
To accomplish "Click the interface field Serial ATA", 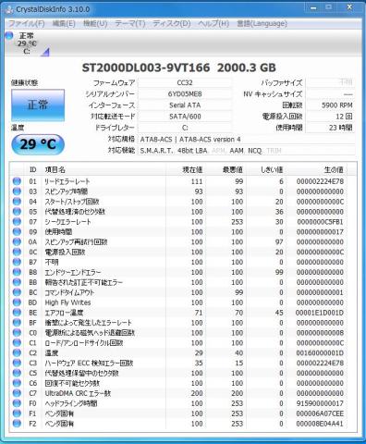I will click(185, 105).
